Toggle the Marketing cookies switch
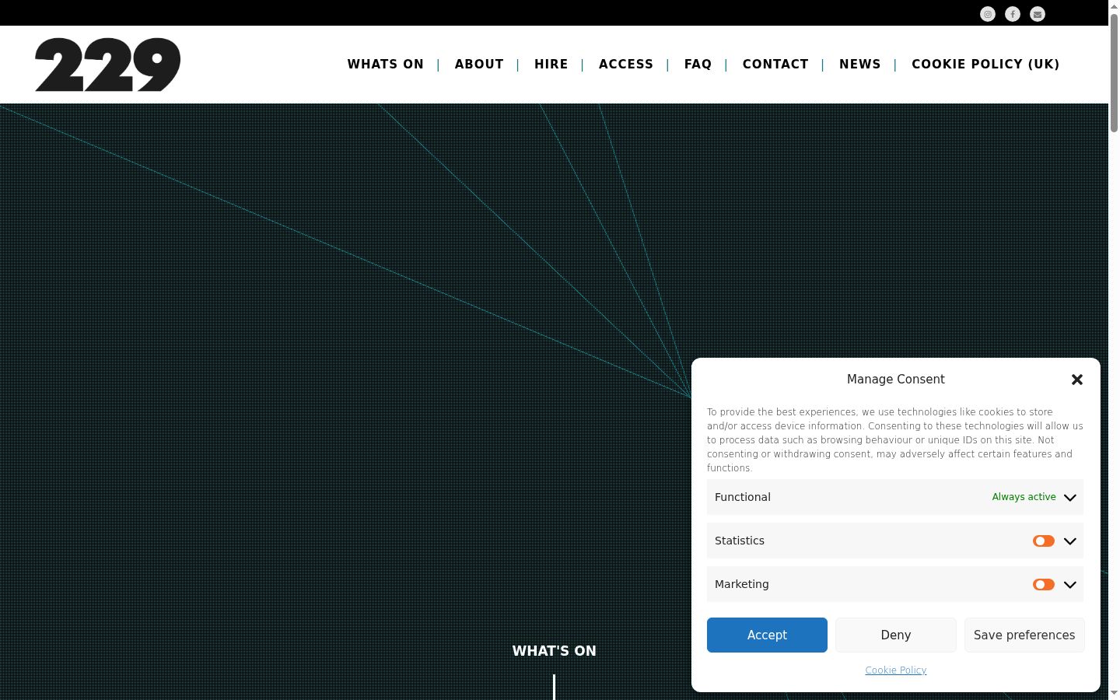The height and width of the screenshot is (700, 1120). click(x=1044, y=584)
